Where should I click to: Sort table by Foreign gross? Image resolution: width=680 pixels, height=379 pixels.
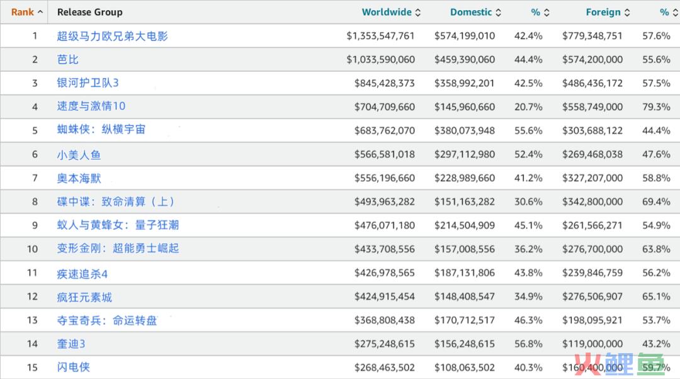[603, 12]
